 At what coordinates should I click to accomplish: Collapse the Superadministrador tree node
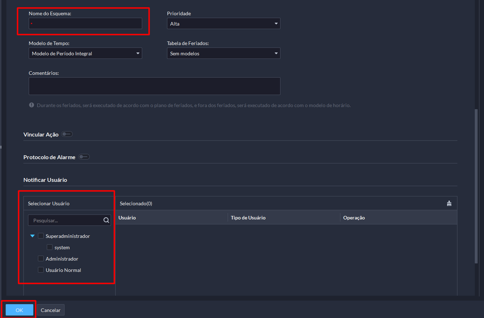tap(33, 236)
